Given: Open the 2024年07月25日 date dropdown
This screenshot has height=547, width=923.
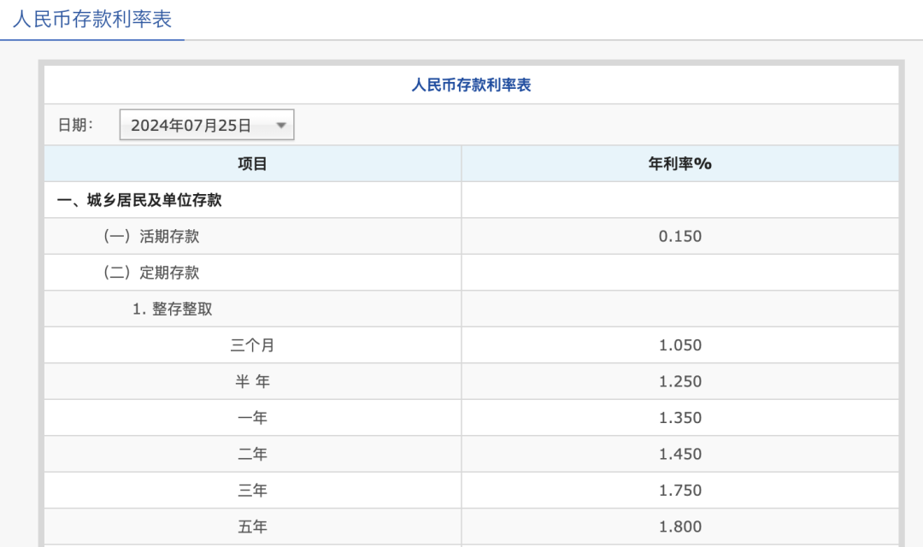Looking at the screenshot, I should point(206,126).
